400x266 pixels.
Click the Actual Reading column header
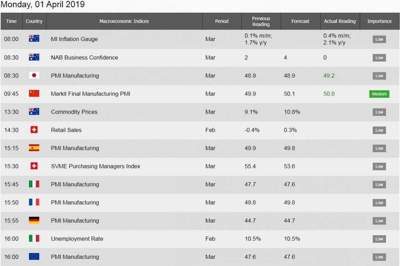(340, 21)
